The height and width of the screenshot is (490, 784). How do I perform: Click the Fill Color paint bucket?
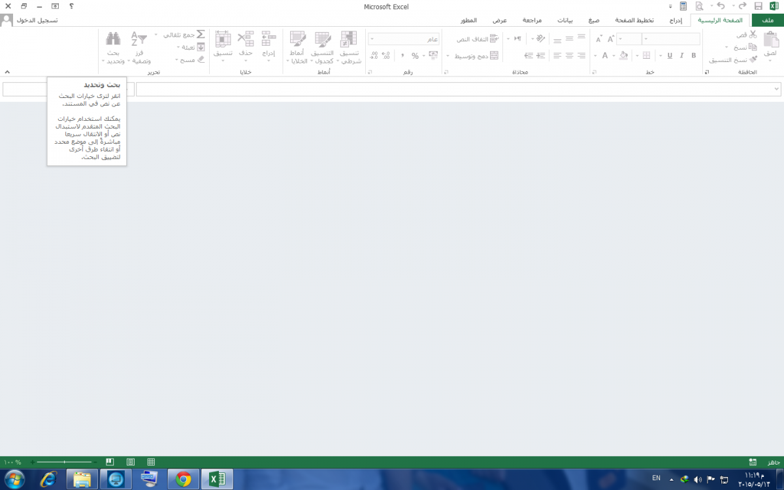pos(624,56)
